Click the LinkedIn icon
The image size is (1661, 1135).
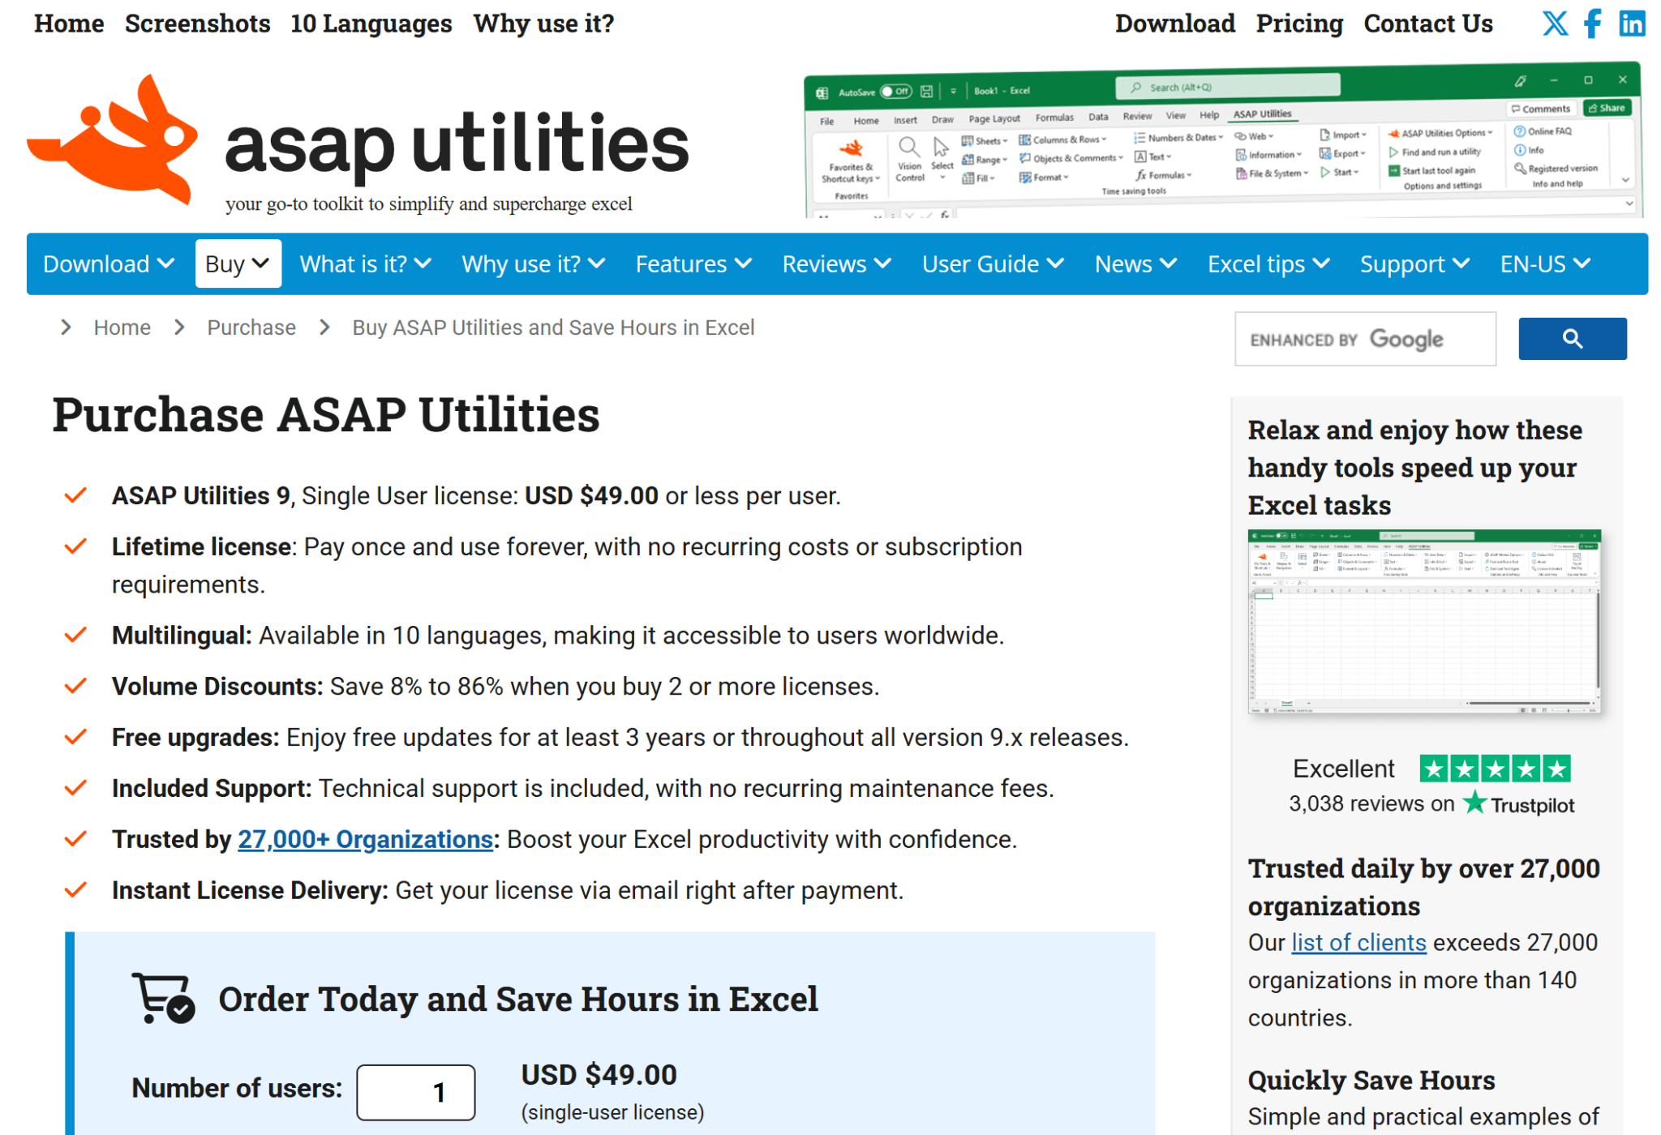point(1631,24)
